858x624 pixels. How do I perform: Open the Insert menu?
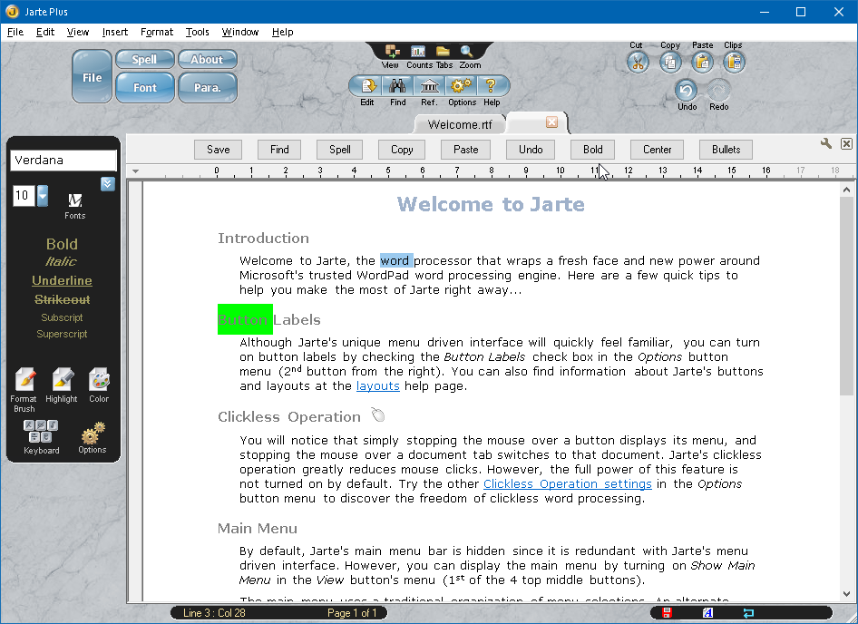[x=115, y=32]
